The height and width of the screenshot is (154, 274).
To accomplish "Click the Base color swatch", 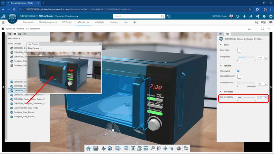I will tap(239, 51).
